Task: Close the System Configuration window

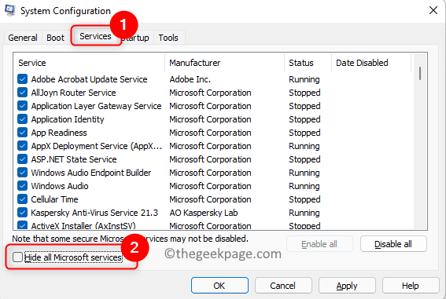Action: tap(433, 10)
